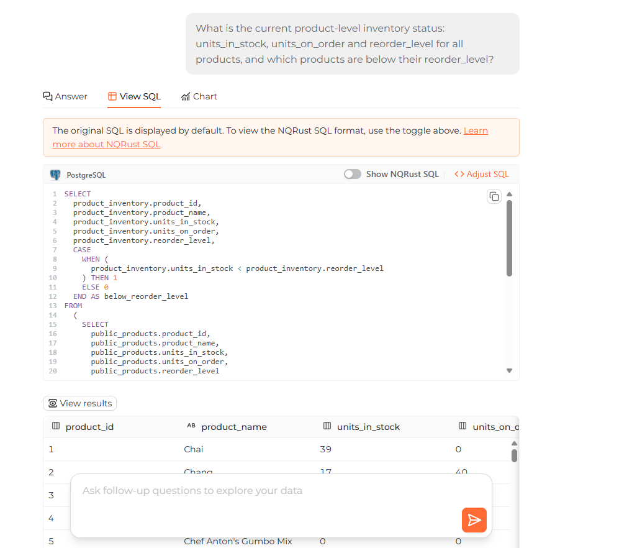Click the orange send message button
This screenshot has width=632, height=548.
(x=474, y=520)
